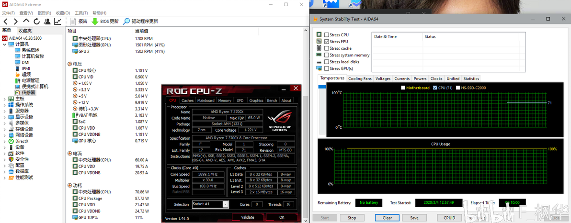Viewport: 571px width, 223px height.
Task: Open the graph chart toolbar icon
Action: tap(57, 22)
